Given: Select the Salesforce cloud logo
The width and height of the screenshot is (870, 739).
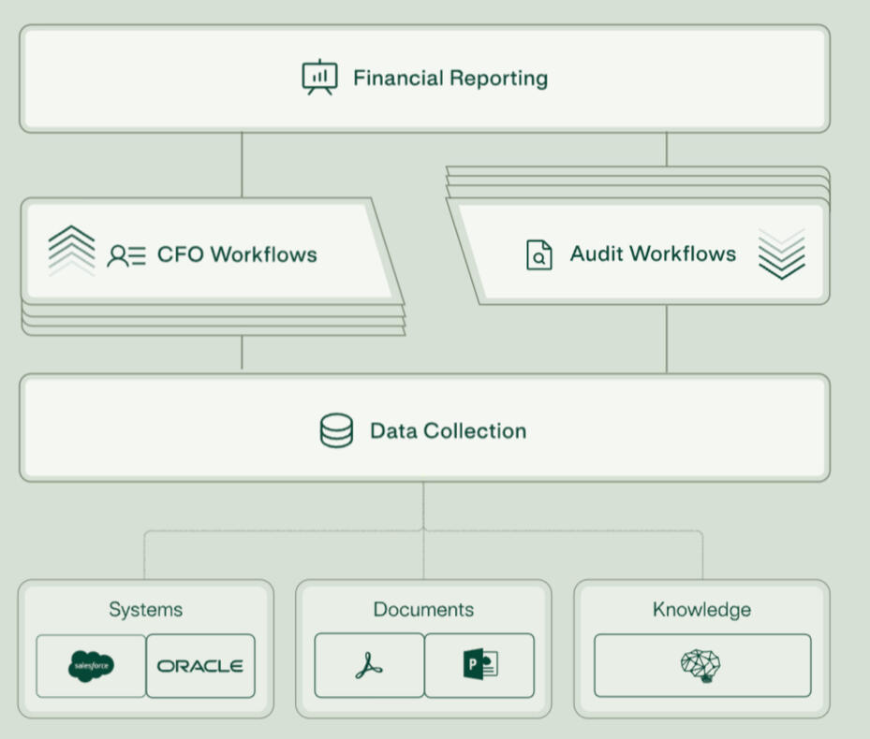Looking at the screenshot, I should [92, 666].
